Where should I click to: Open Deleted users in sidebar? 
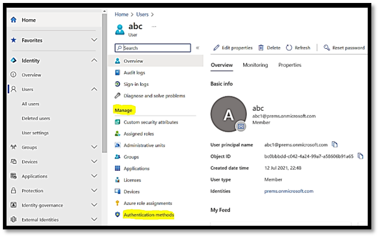pyautogui.click(x=36, y=118)
